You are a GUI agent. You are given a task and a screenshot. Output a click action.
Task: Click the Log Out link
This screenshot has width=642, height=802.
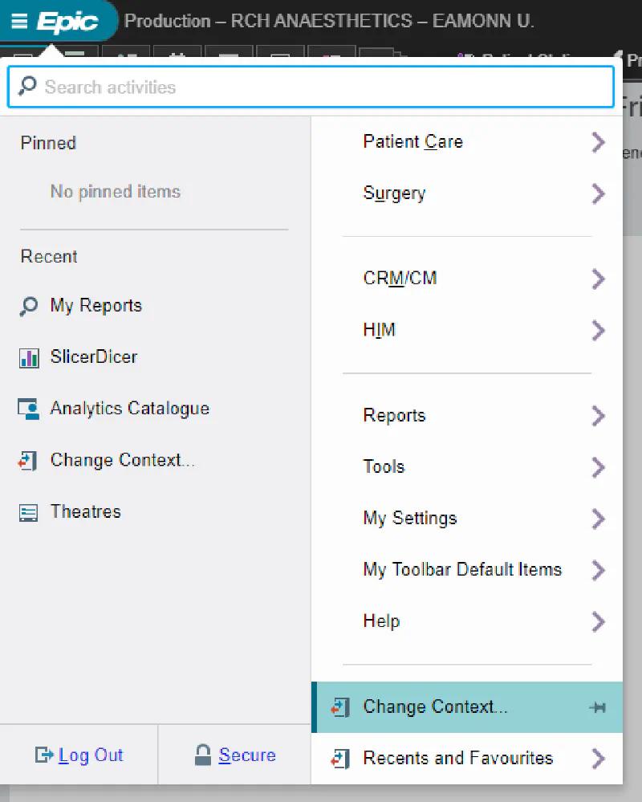click(90, 754)
